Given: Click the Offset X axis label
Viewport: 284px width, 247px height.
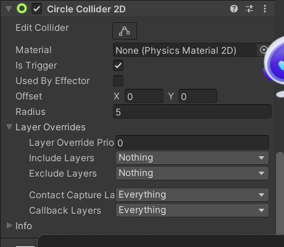Looking at the screenshot, I should click(x=117, y=96).
